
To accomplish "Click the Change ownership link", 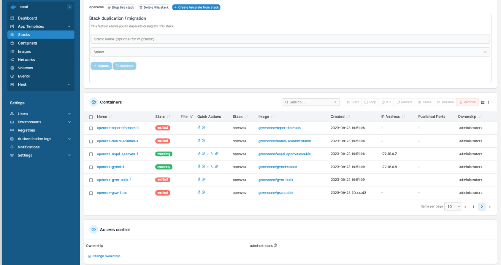I will point(104,256).
